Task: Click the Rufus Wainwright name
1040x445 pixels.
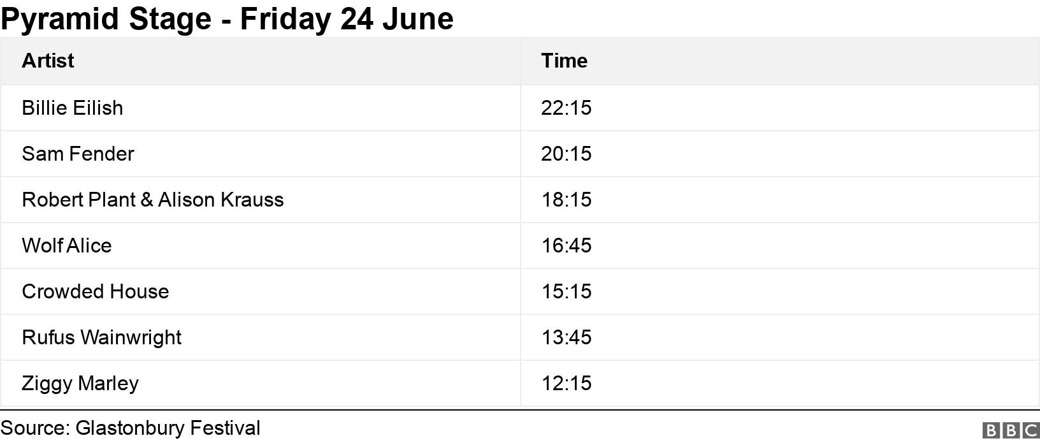Action: 102,337
